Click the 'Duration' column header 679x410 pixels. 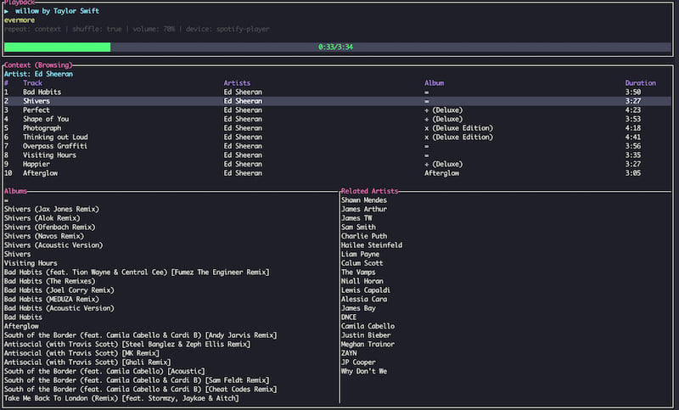640,82
